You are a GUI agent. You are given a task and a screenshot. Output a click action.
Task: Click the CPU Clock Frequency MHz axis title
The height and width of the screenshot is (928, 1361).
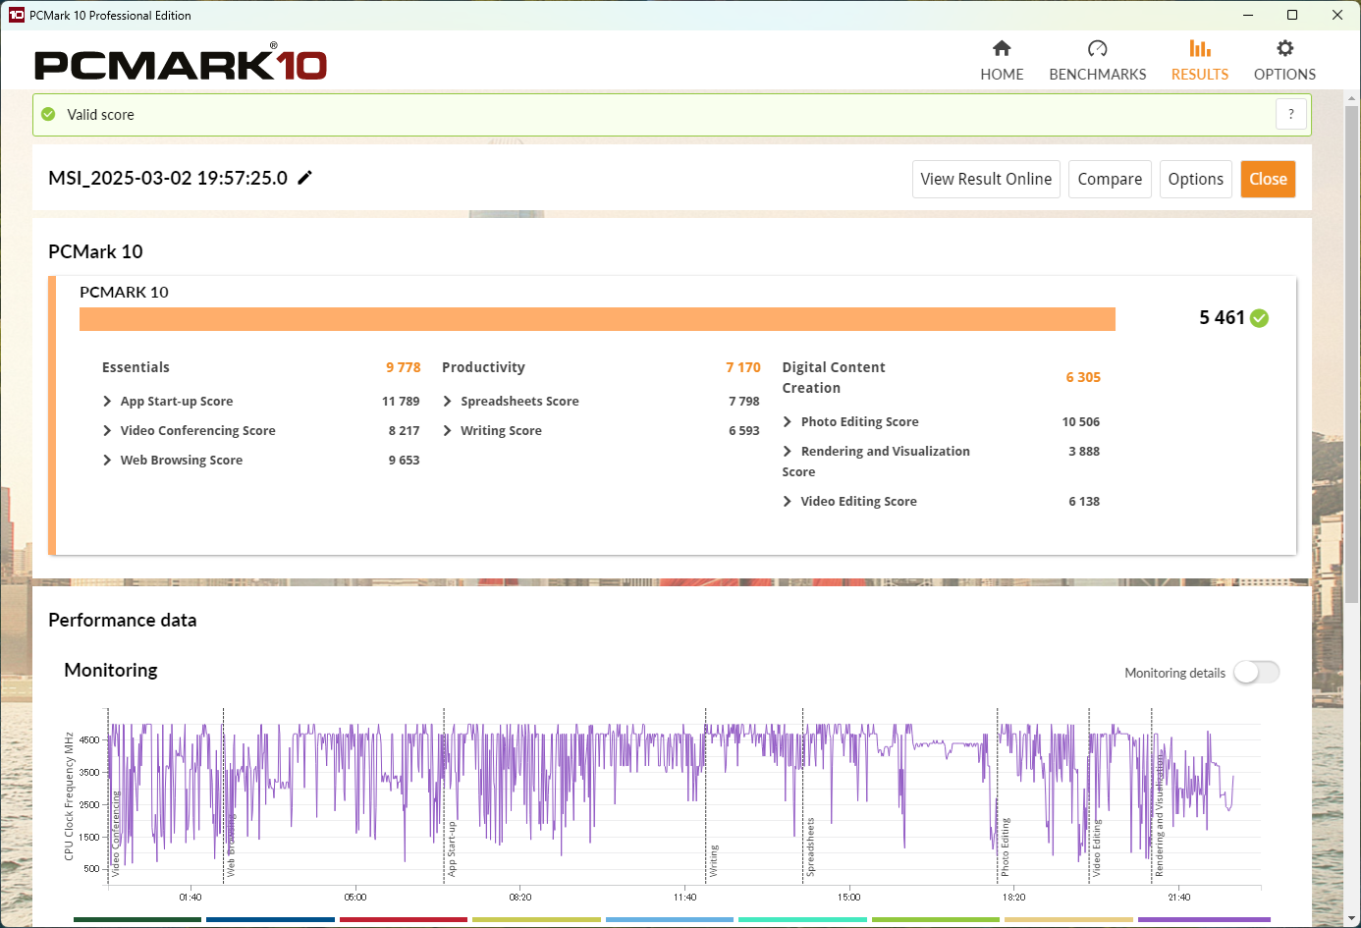coord(69,795)
